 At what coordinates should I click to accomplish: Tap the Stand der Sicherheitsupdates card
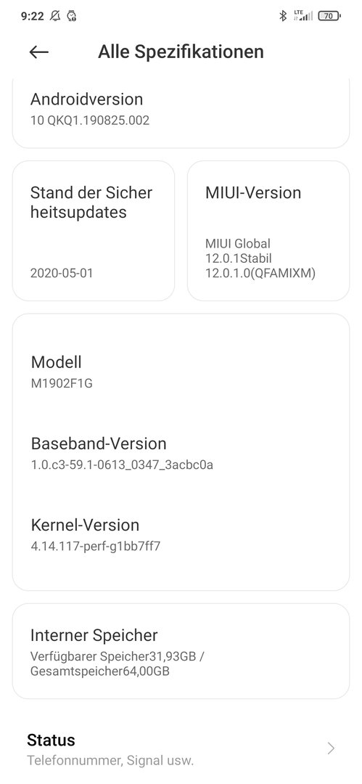tap(94, 231)
